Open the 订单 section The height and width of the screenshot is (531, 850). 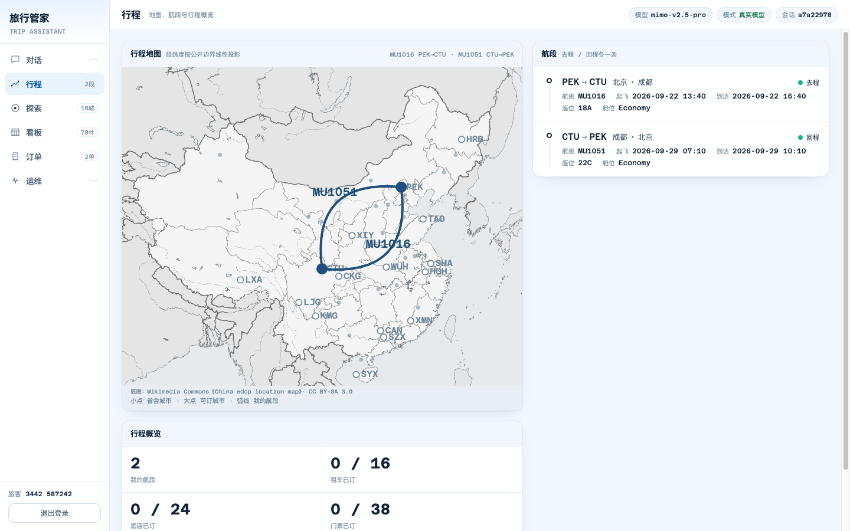pos(54,156)
